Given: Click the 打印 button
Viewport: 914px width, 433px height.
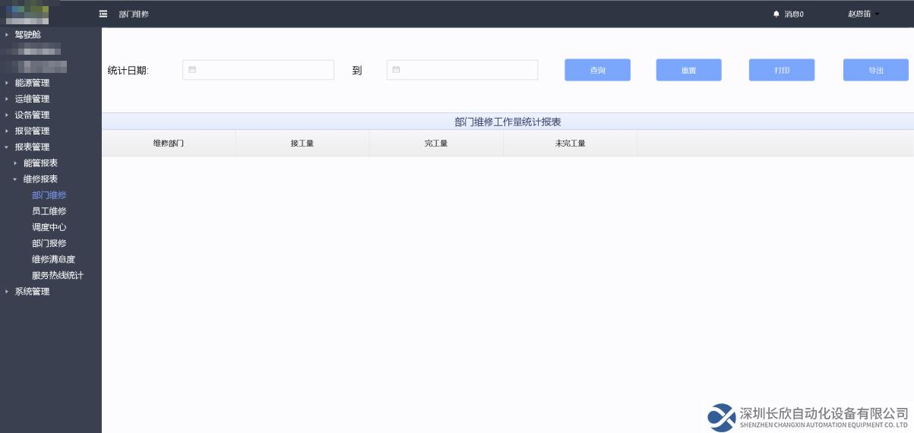Looking at the screenshot, I should click(x=781, y=70).
